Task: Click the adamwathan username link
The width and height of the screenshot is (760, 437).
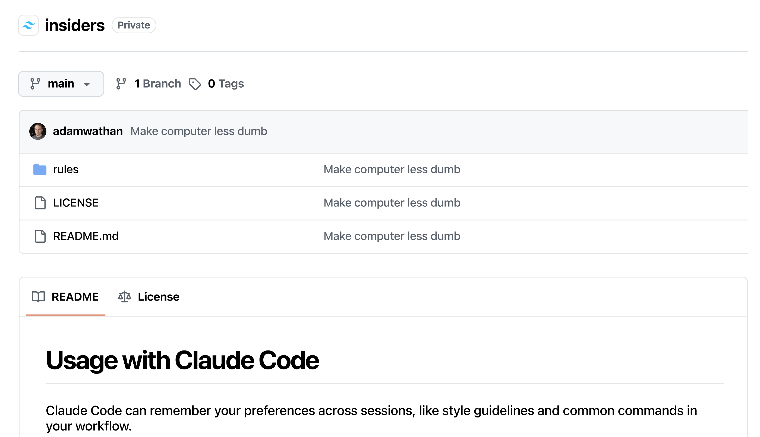Action: tap(88, 131)
